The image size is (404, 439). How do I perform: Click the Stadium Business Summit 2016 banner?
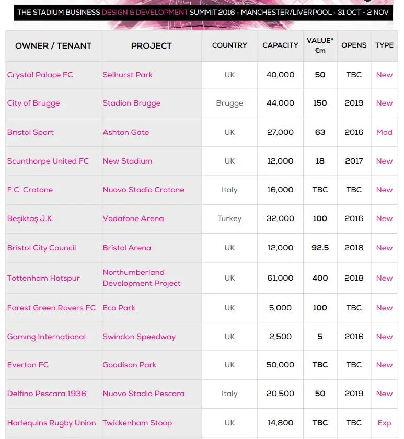pyautogui.click(x=203, y=12)
